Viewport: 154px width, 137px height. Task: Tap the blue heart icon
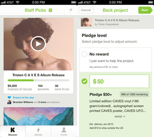pyautogui.click(x=9, y=98)
